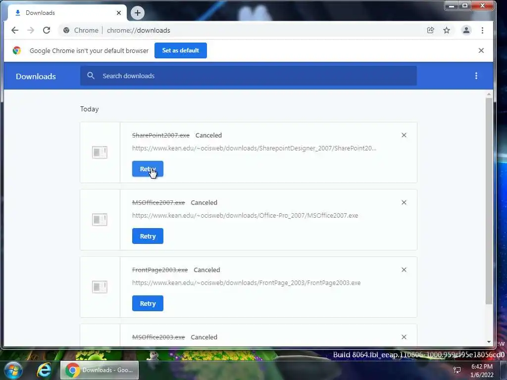The image size is (507, 380).
Task: Close the Downloads tab
Action: coord(119,13)
